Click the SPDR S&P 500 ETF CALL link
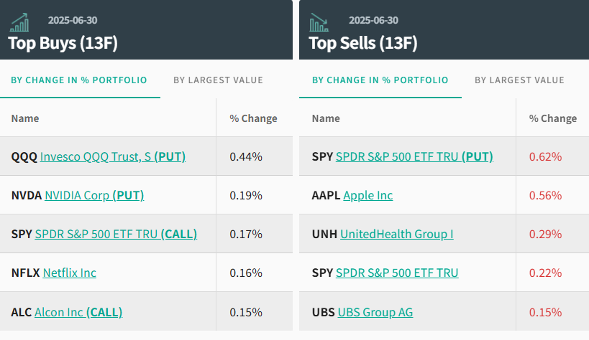Viewport: 589px width, 340px height. pyautogui.click(x=116, y=234)
